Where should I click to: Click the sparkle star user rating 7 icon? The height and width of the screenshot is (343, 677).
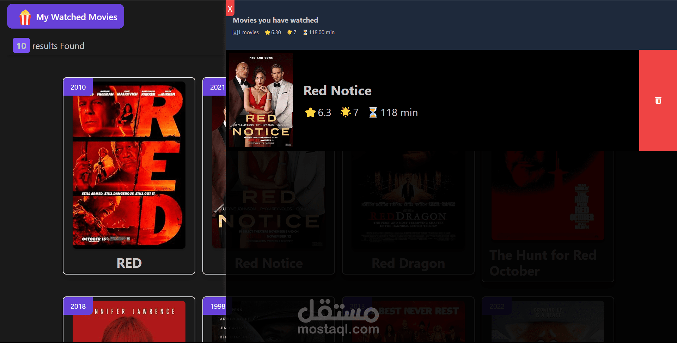coord(346,112)
